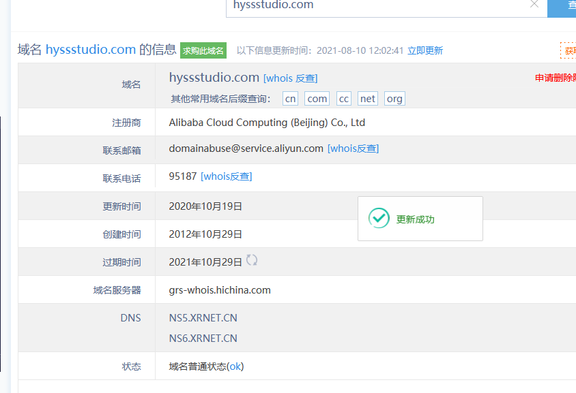Select whois server grs-whois.hichina.com
Image resolution: width=576 pixels, height=393 pixels.
click(x=220, y=290)
